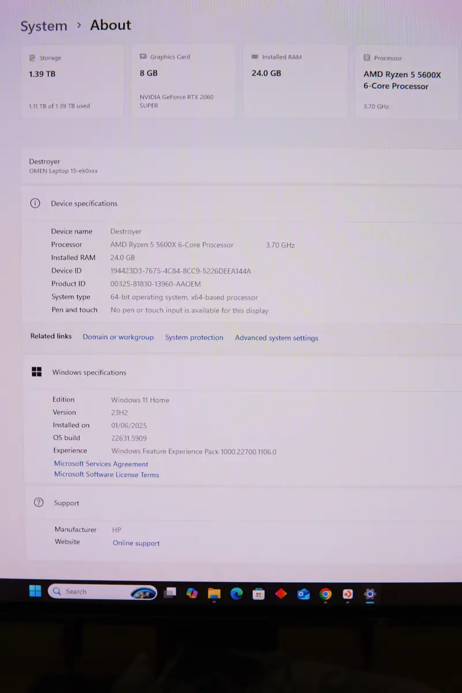Open Microsoft Services Agreement link
462x693 pixels.
[101, 464]
